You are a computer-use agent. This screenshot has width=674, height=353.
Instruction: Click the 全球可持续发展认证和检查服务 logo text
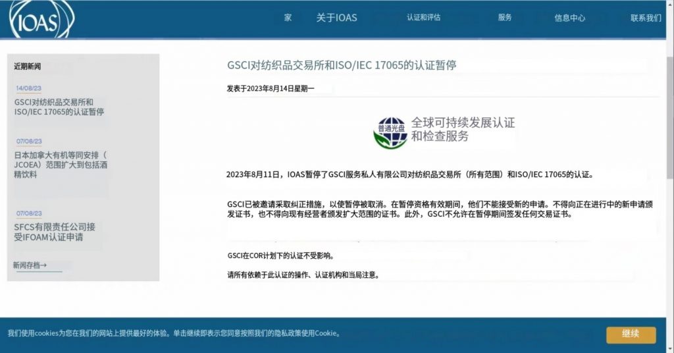[x=463, y=130]
